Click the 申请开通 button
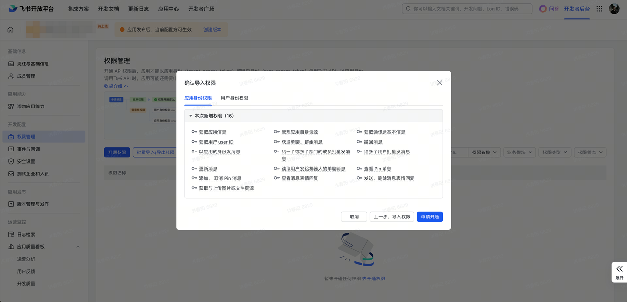The width and height of the screenshot is (627, 302). 430,216
